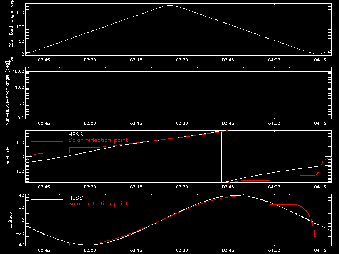This screenshot has width=339, height=254.
Task: Click flat Sun-HESSI-Moon angle line at 100.0
Action: tap(178, 71)
